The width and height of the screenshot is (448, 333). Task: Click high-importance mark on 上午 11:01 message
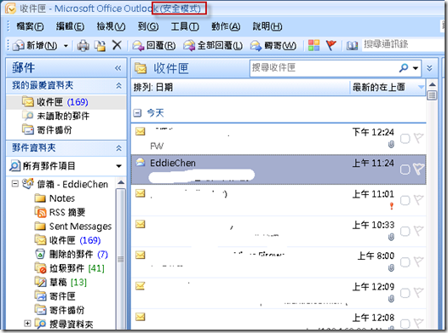(392, 206)
